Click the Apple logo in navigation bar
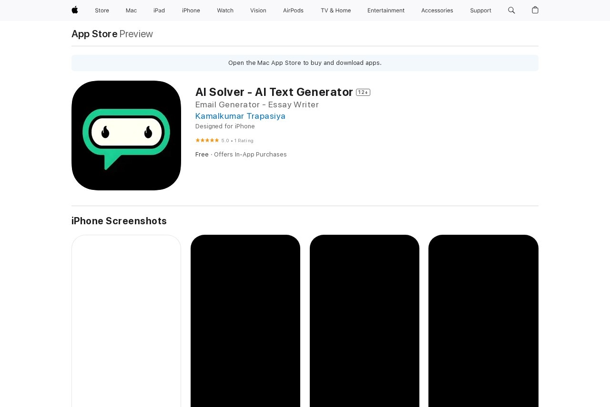The height and width of the screenshot is (407, 610). pyautogui.click(x=75, y=10)
